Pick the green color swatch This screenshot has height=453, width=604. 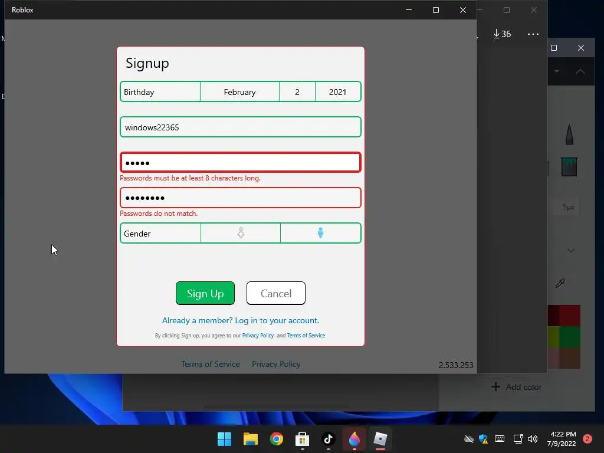[x=570, y=337]
